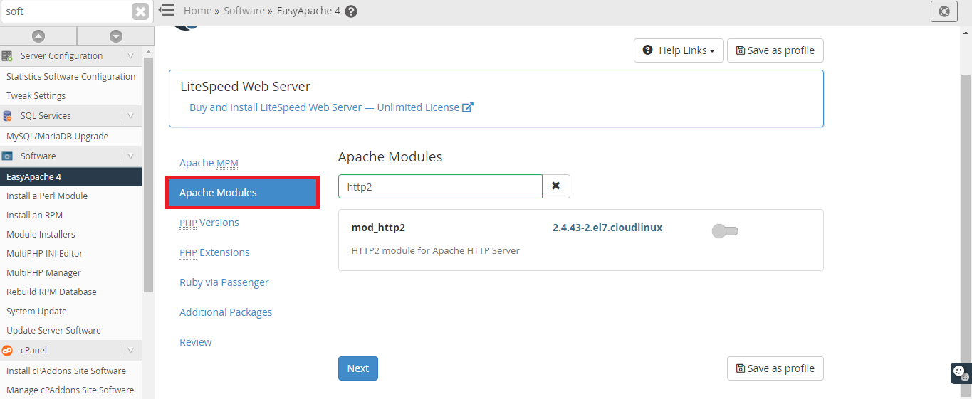
Task: Open Tweak Settings in sidebar
Action: (36, 96)
